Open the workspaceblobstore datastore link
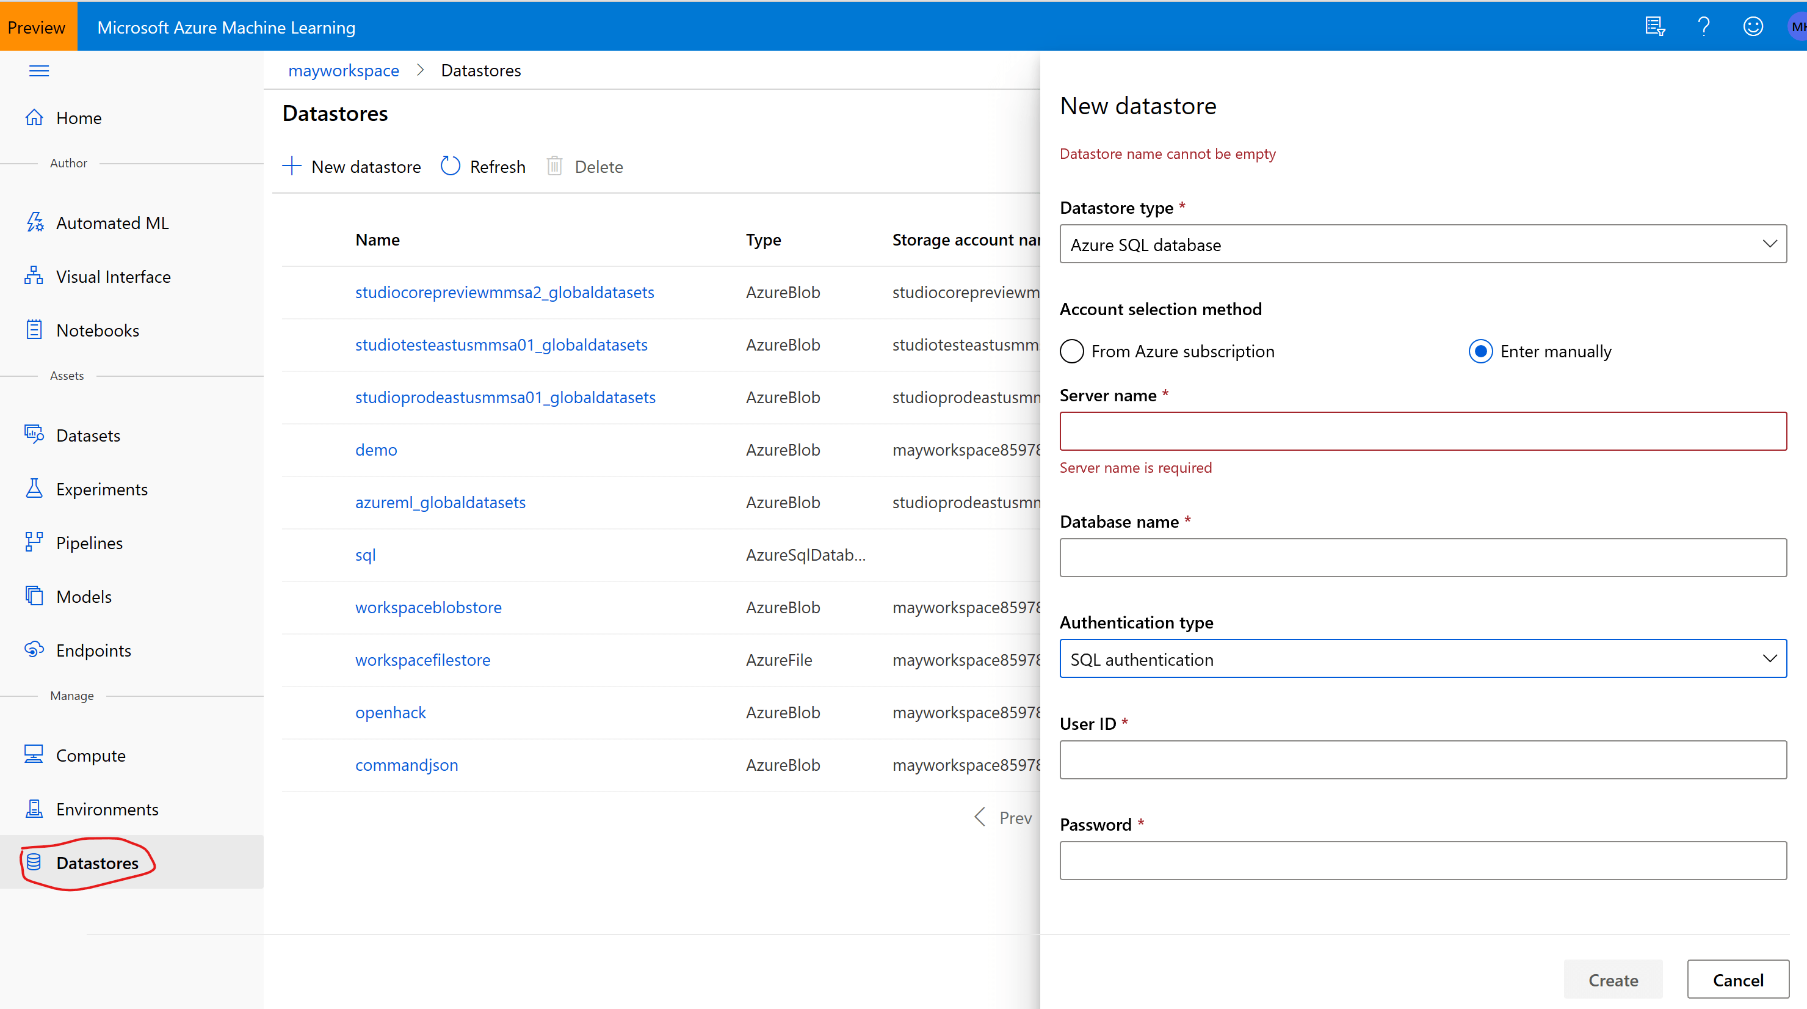 point(428,607)
